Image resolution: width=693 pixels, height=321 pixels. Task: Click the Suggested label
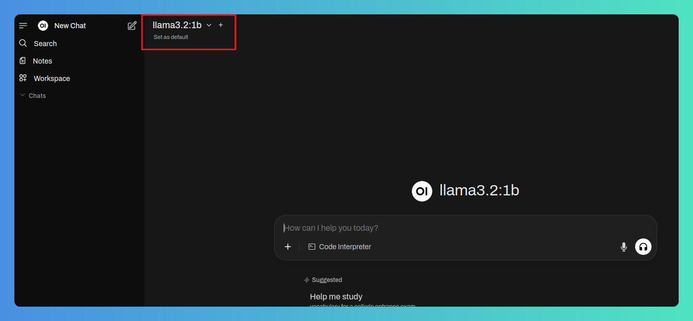327,280
